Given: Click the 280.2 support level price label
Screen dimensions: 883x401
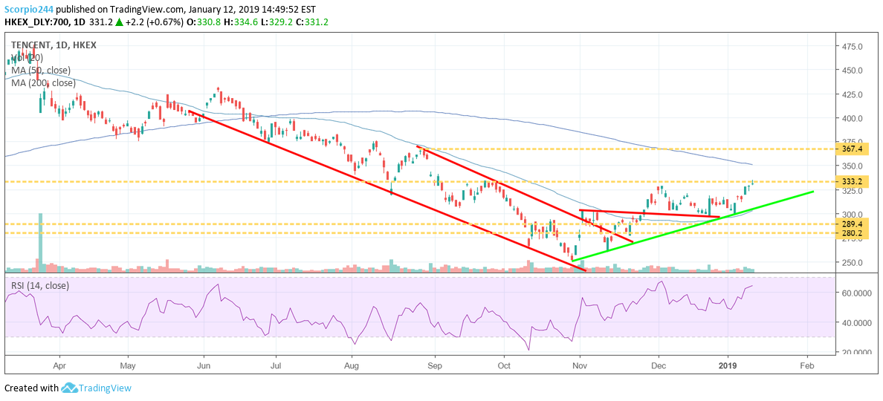Looking at the screenshot, I should click(850, 233).
